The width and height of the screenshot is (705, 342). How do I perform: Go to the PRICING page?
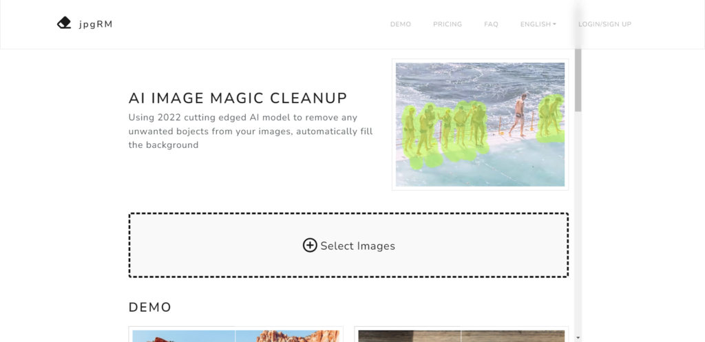pos(448,24)
